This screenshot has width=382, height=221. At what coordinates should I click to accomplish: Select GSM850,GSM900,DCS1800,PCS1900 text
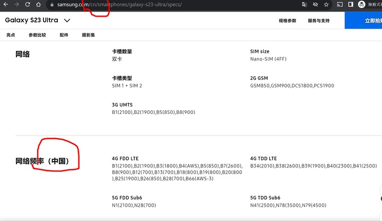[x=292, y=86]
